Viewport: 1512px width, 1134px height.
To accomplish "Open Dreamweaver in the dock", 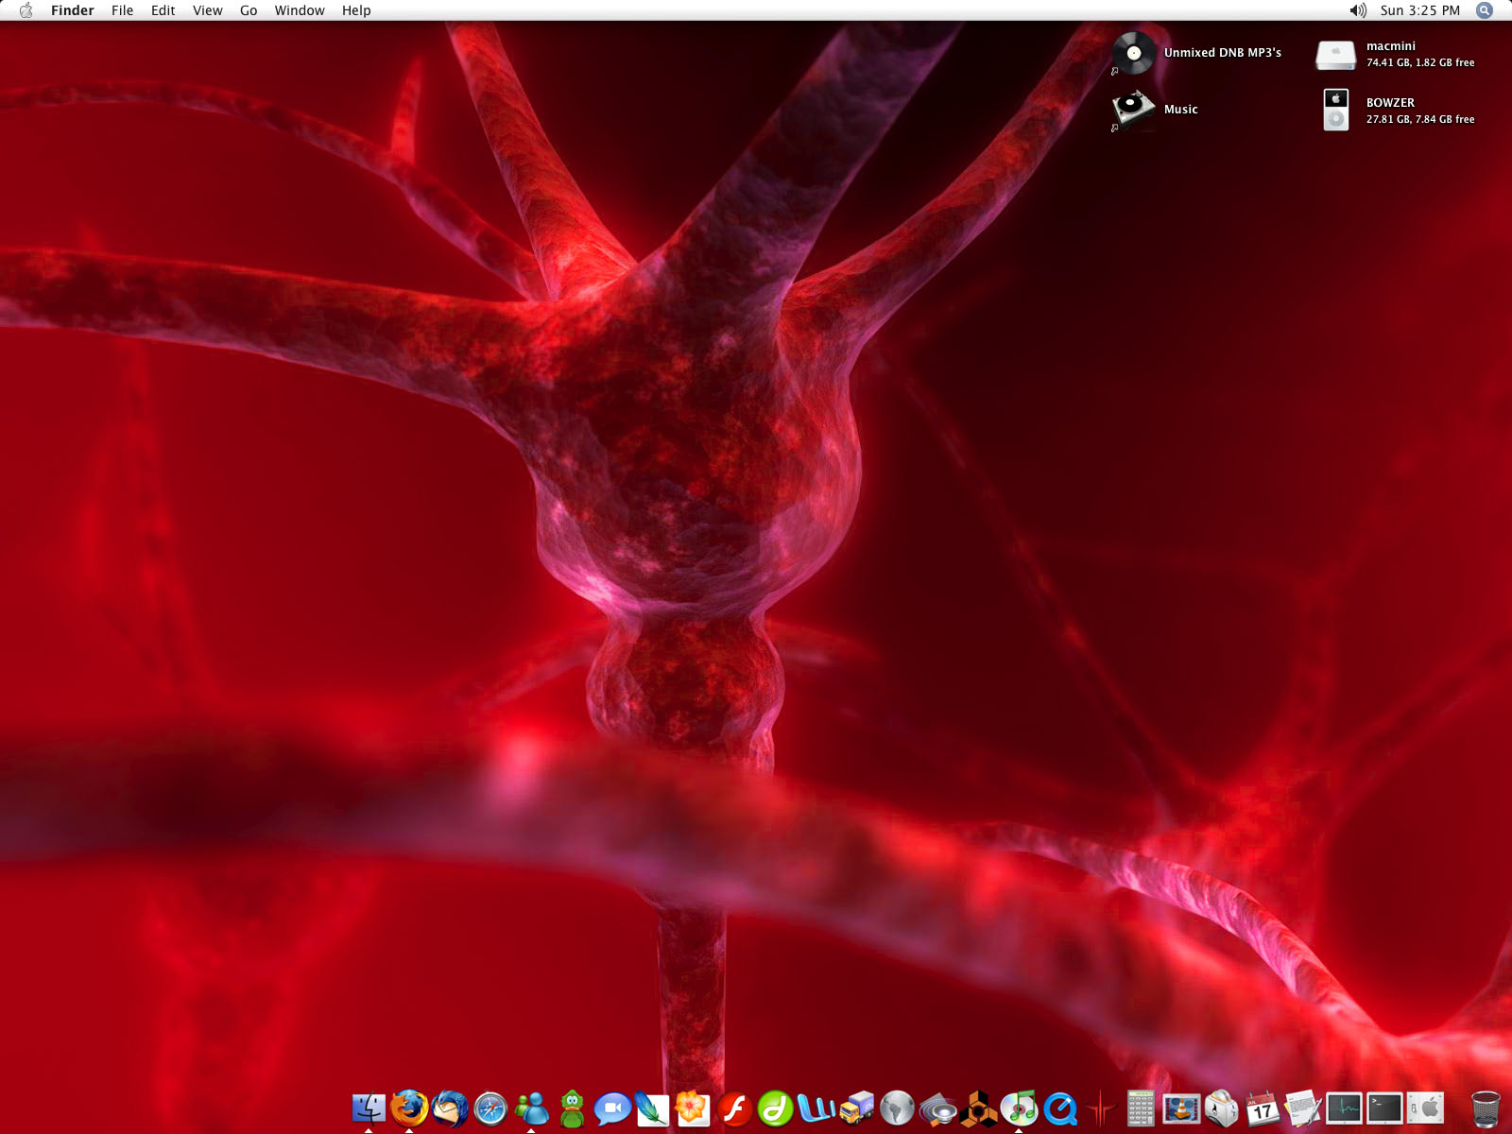I will coord(775,1108).
